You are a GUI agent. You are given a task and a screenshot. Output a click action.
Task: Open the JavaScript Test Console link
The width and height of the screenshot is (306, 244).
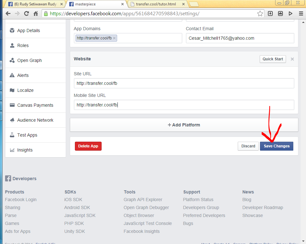[148, 223]
